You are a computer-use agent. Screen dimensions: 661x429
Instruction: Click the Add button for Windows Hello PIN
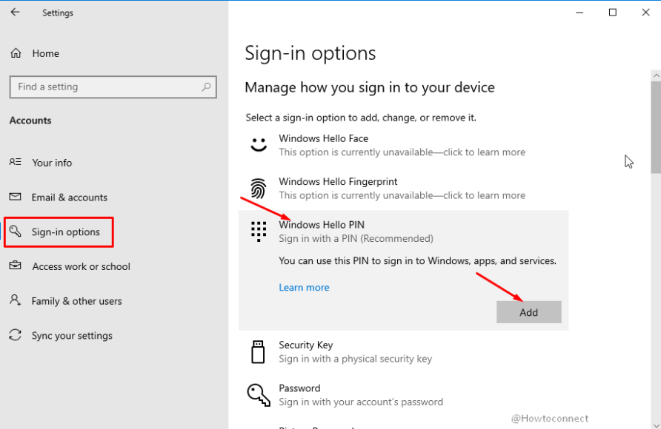click(x=528, y=311)
